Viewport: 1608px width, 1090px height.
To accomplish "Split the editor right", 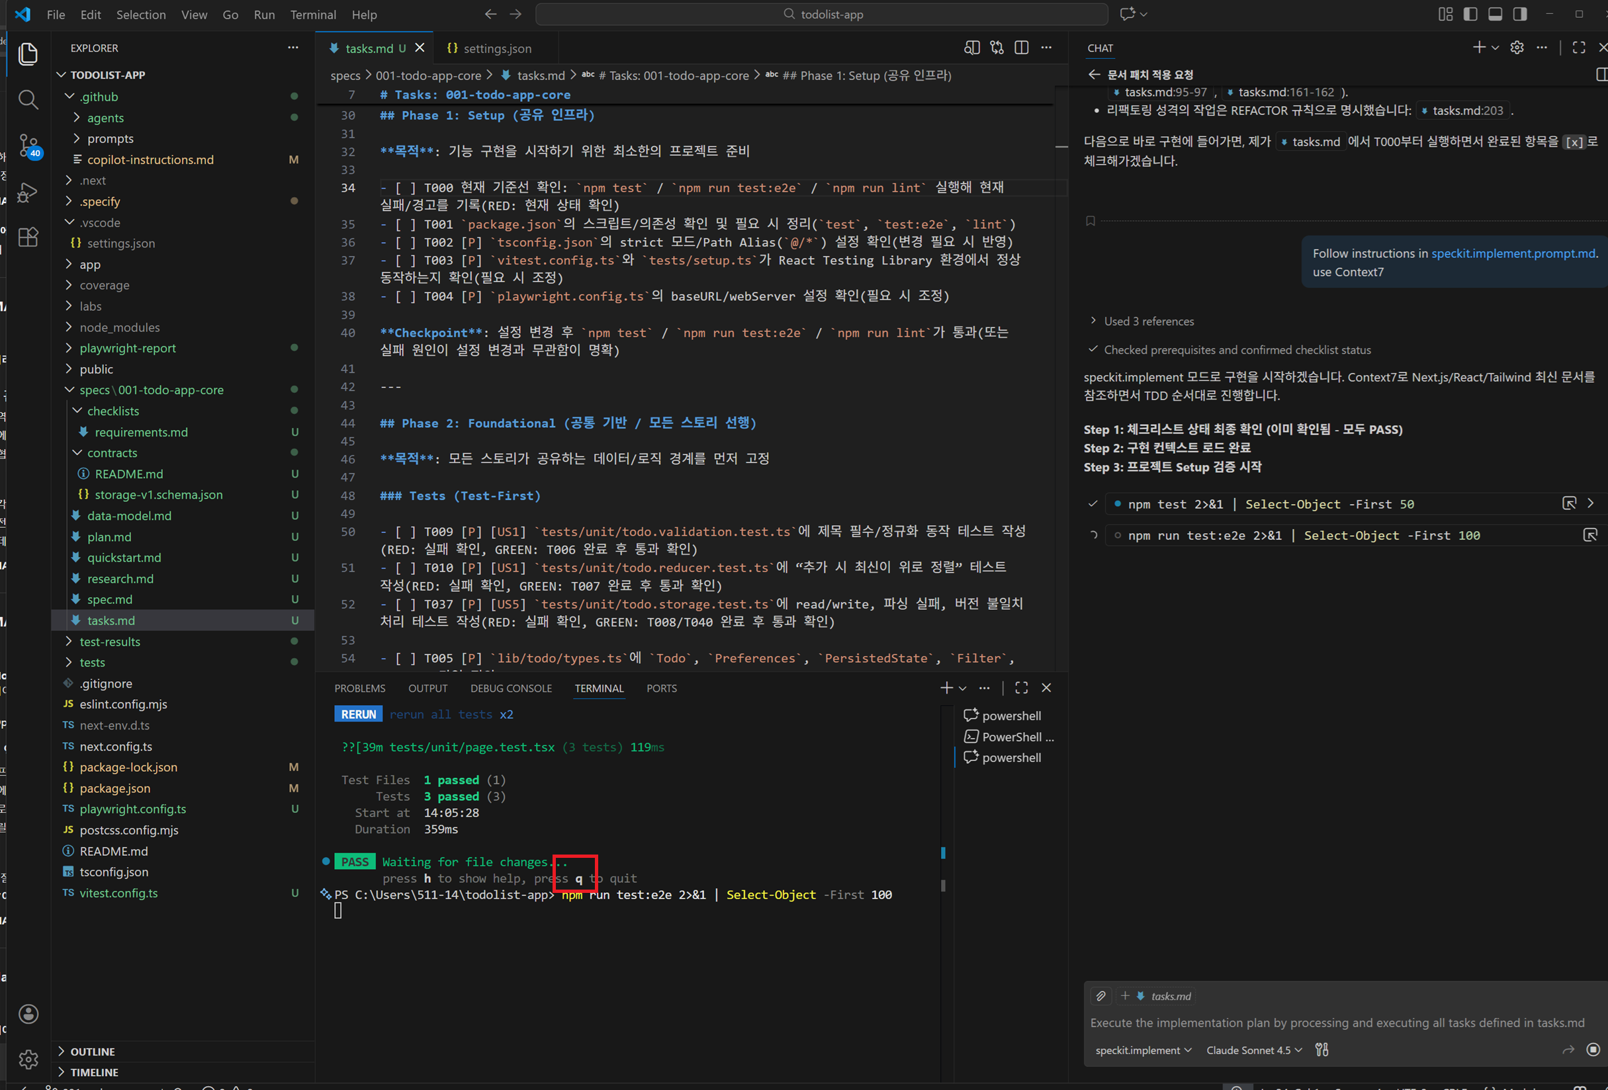I will pos(1021,48).
